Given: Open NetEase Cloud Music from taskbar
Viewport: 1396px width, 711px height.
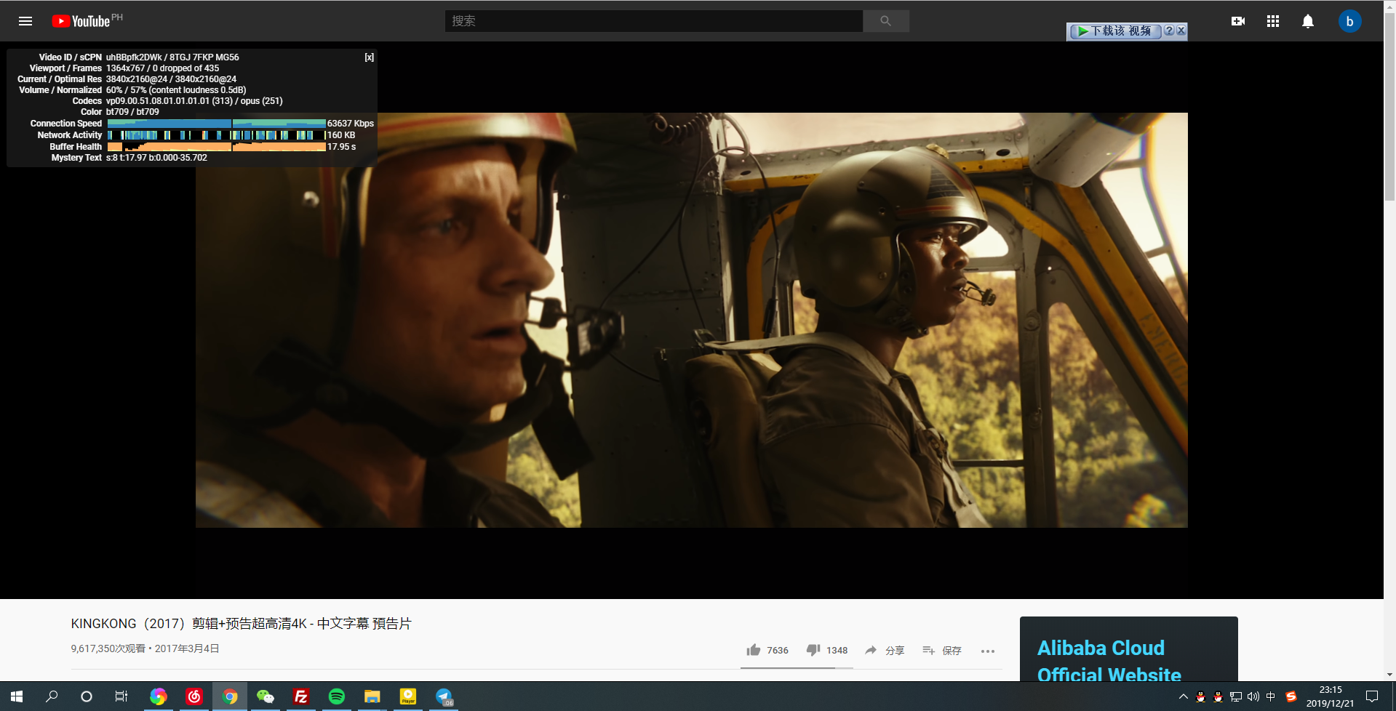Looking at the screenshot, I should 194,696.
